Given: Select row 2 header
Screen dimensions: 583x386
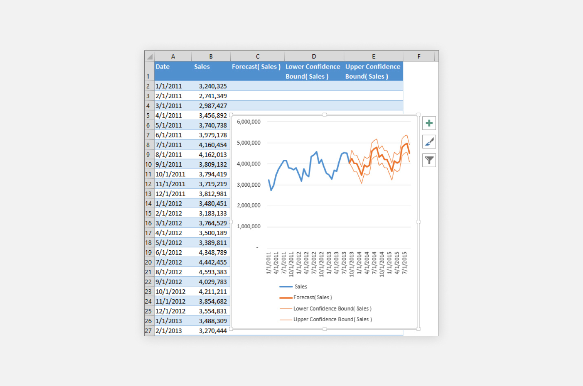Looking at the screenshot, I should point(148,86).
